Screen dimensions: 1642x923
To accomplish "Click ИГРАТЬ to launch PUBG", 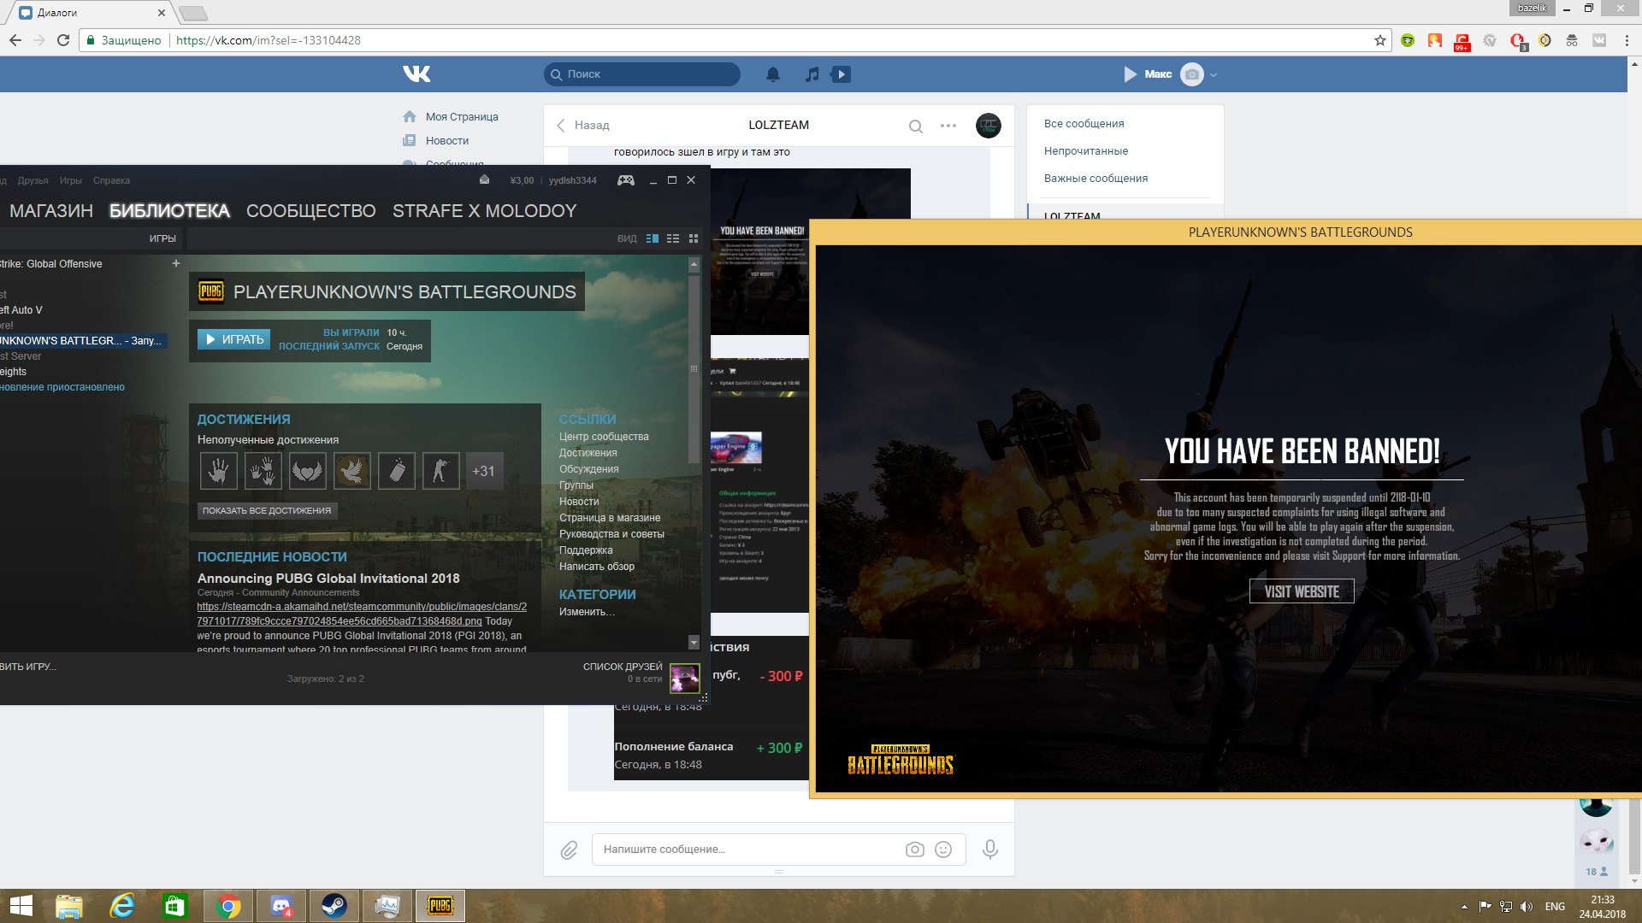I will pos(234,339).
